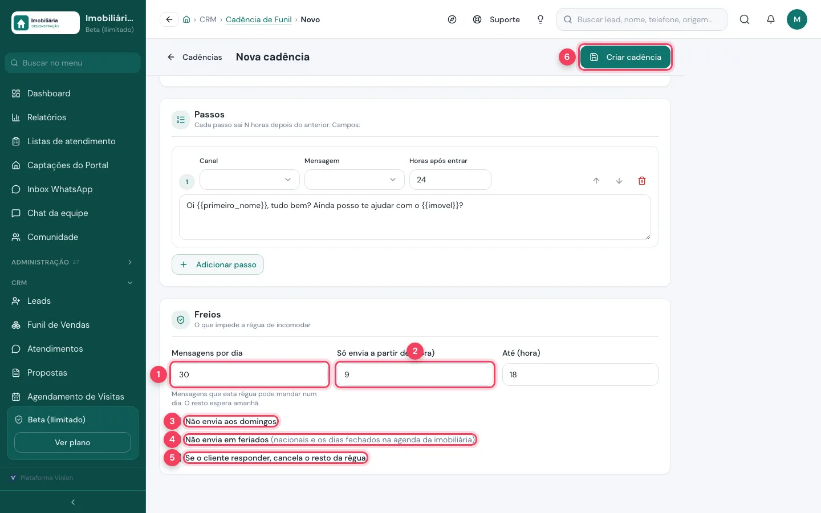Click Adicionar passo button
The height and width of the screenshot is (513, 821).
[218, 264]
